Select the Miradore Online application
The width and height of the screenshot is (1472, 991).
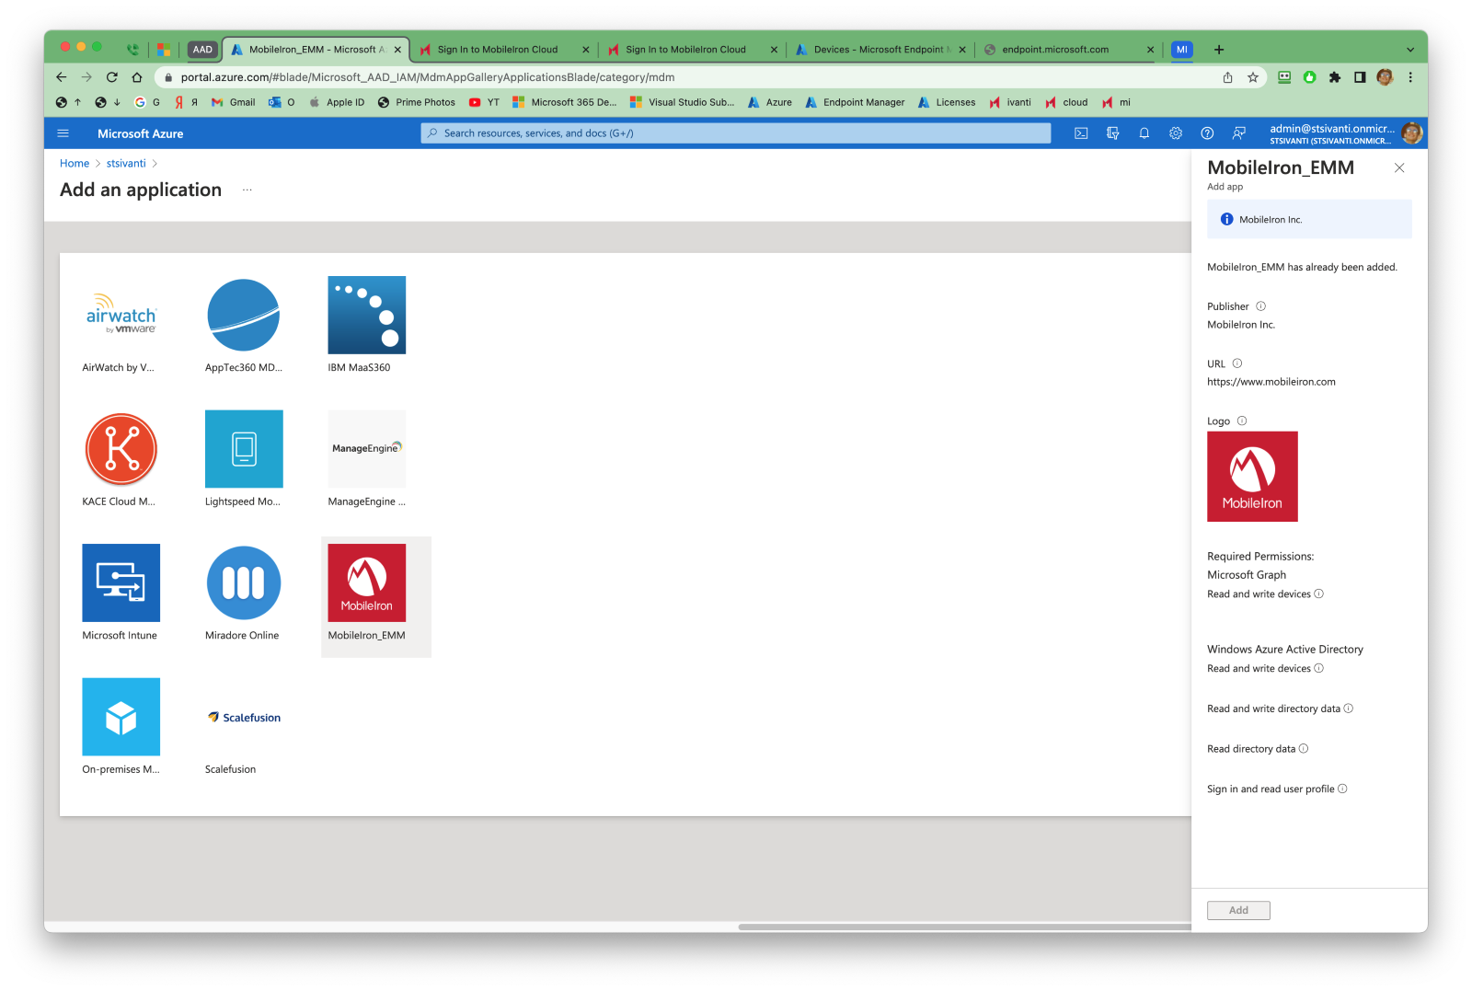pos(243,582)
